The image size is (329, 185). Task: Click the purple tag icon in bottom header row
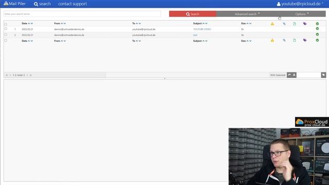[305, 40]
